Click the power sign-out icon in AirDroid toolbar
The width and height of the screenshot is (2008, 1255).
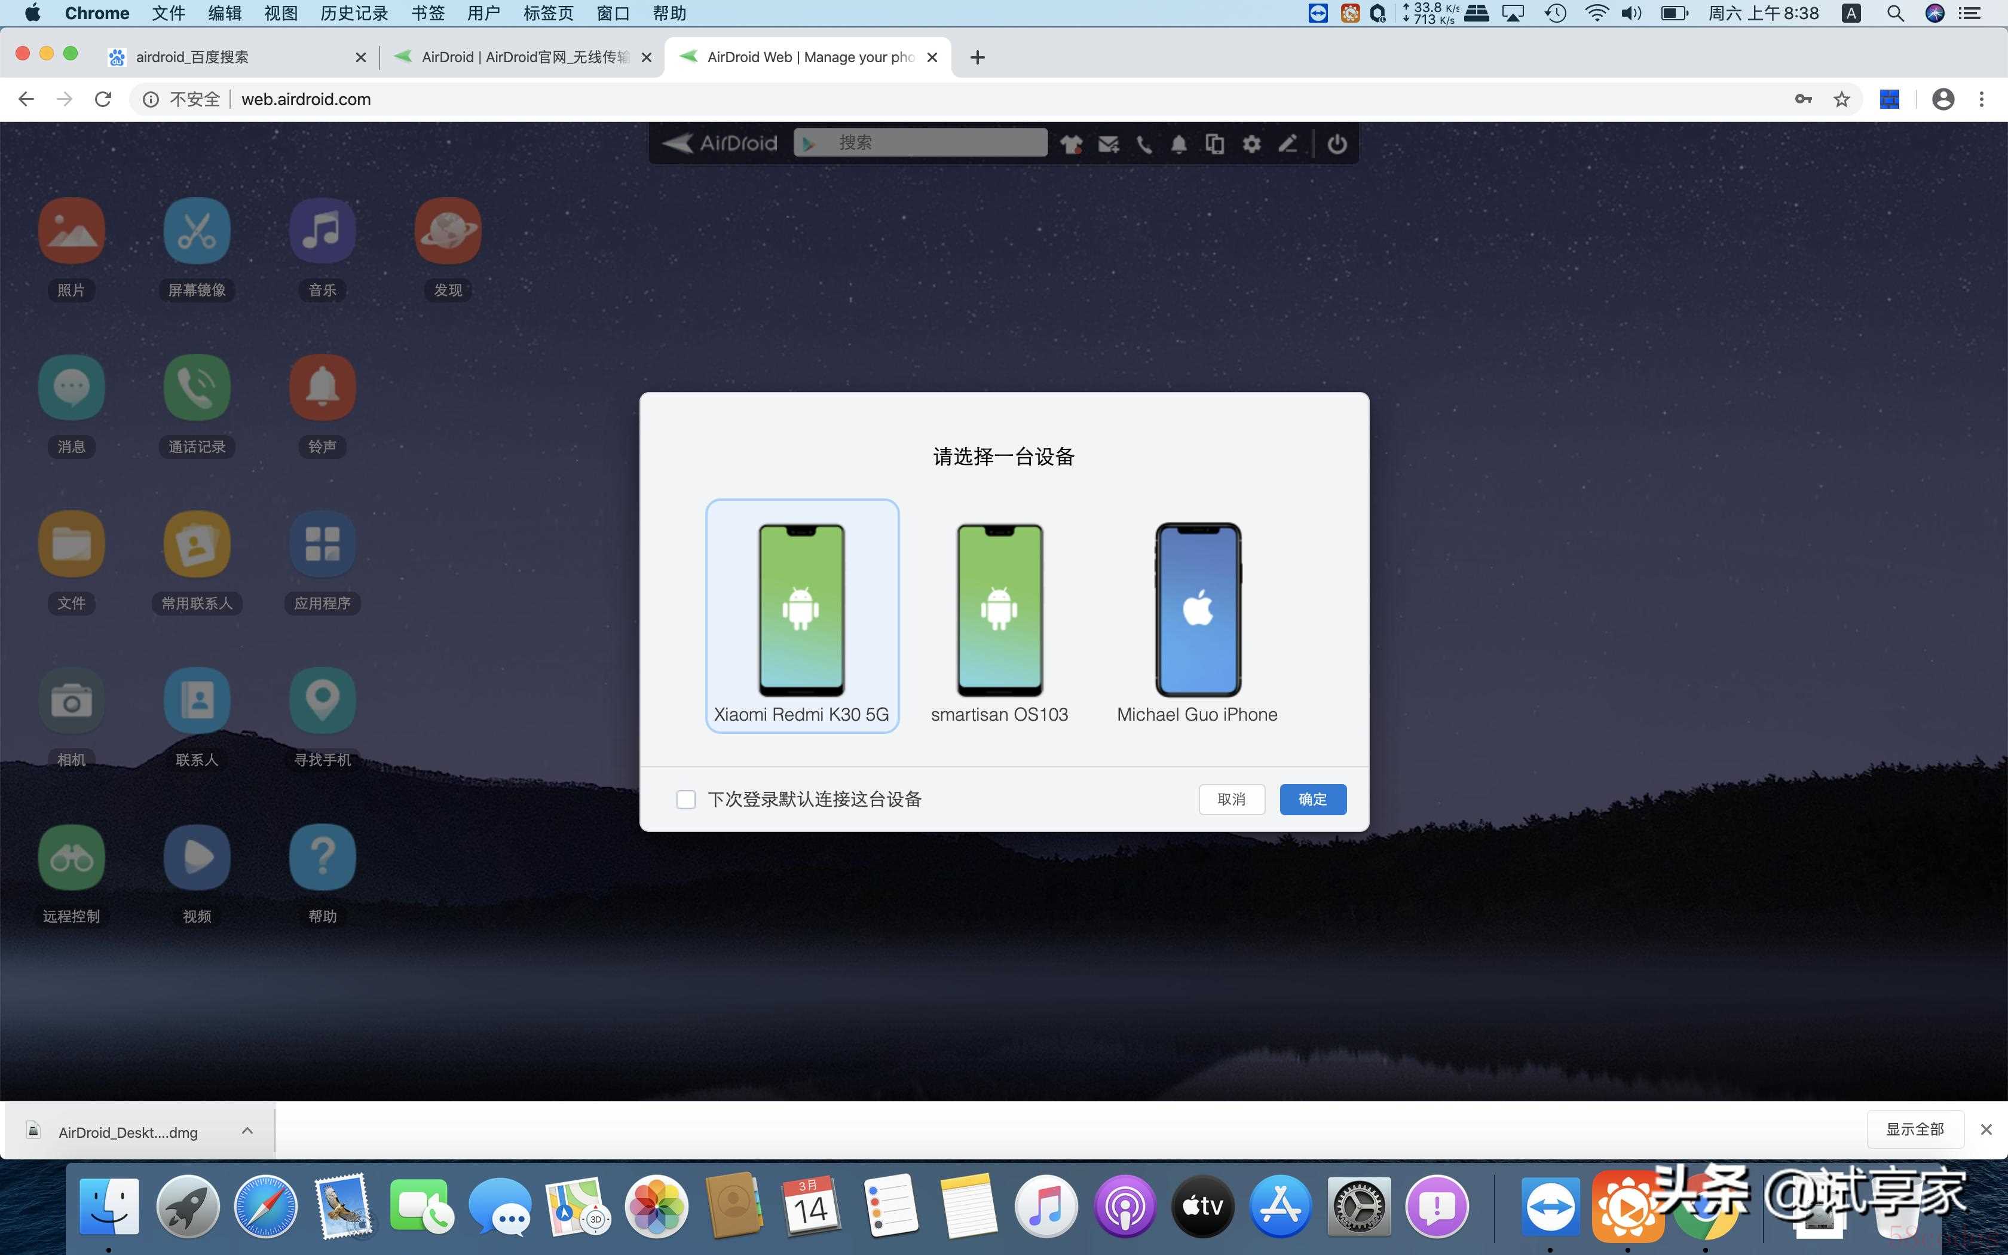1337,143
